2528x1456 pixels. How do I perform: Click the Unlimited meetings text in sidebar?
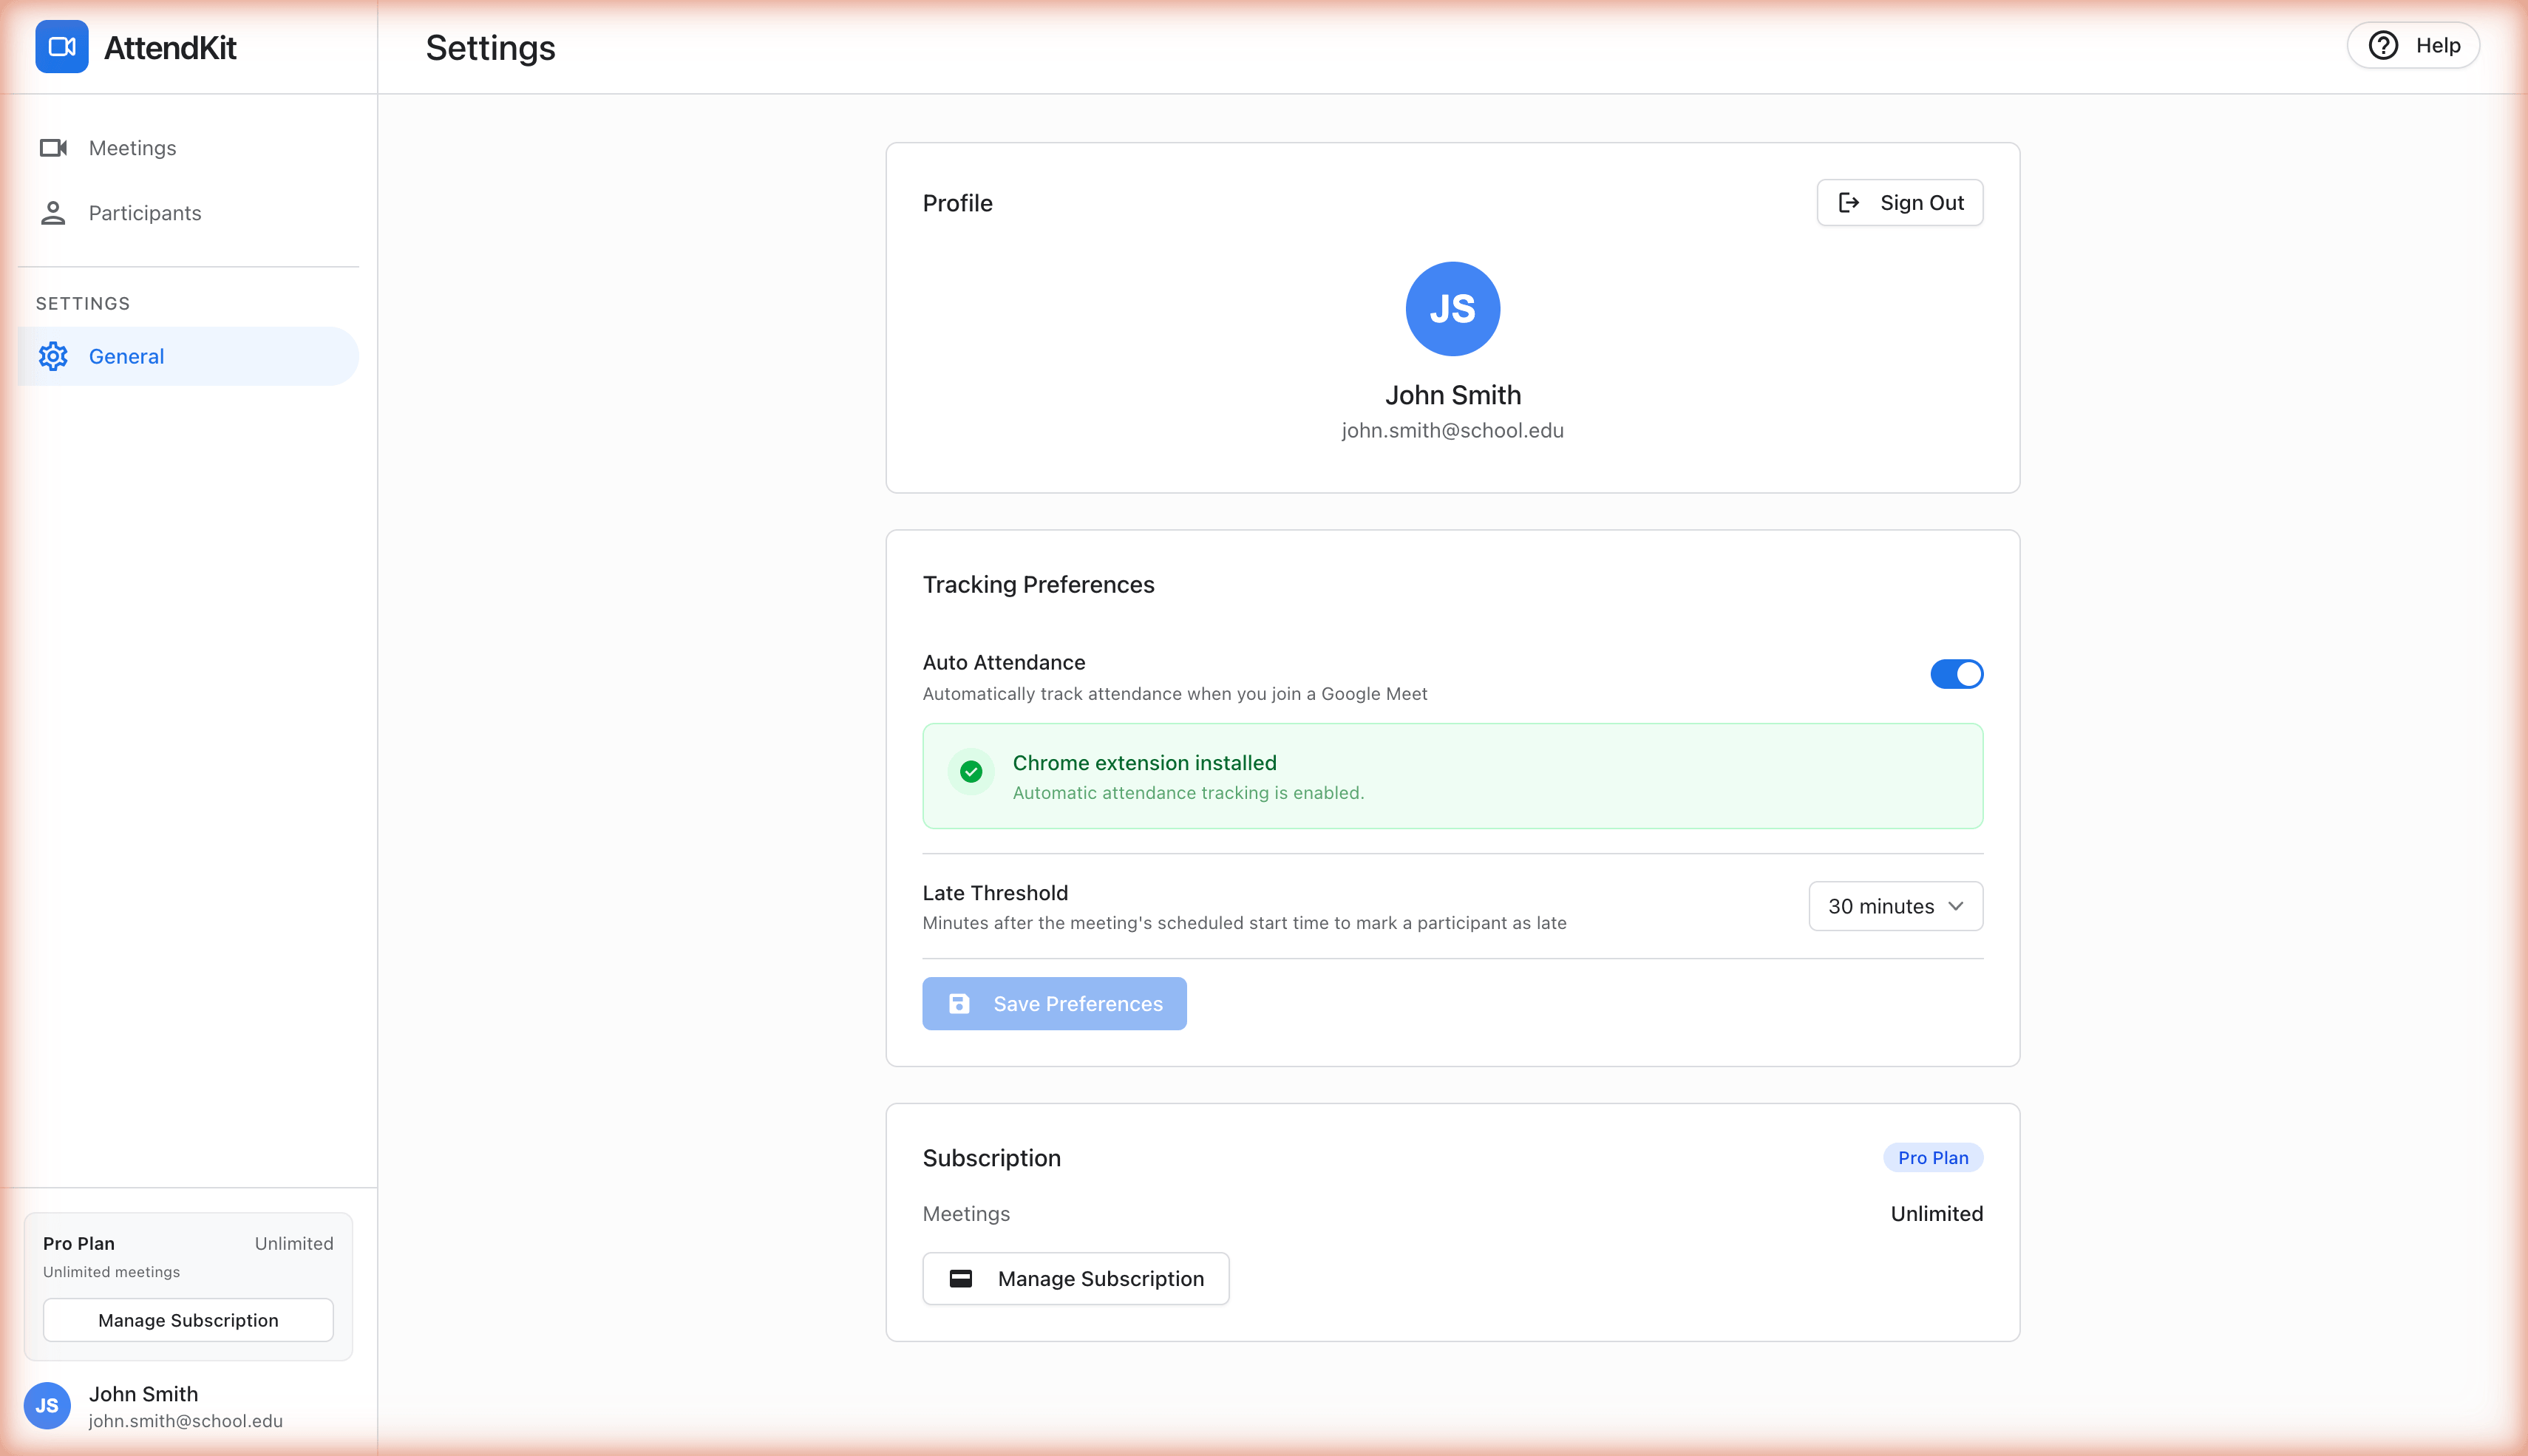[x=111, y=1272]
